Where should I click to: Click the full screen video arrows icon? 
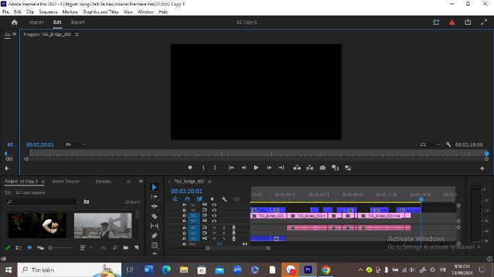484,22
